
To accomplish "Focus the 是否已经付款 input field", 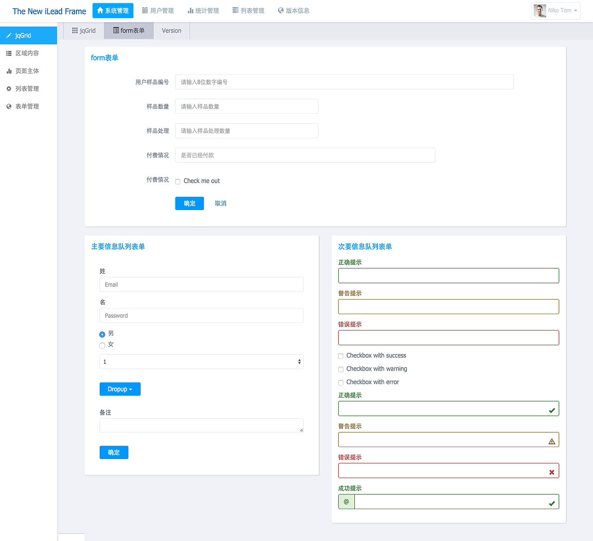I will tap(305, 155).
